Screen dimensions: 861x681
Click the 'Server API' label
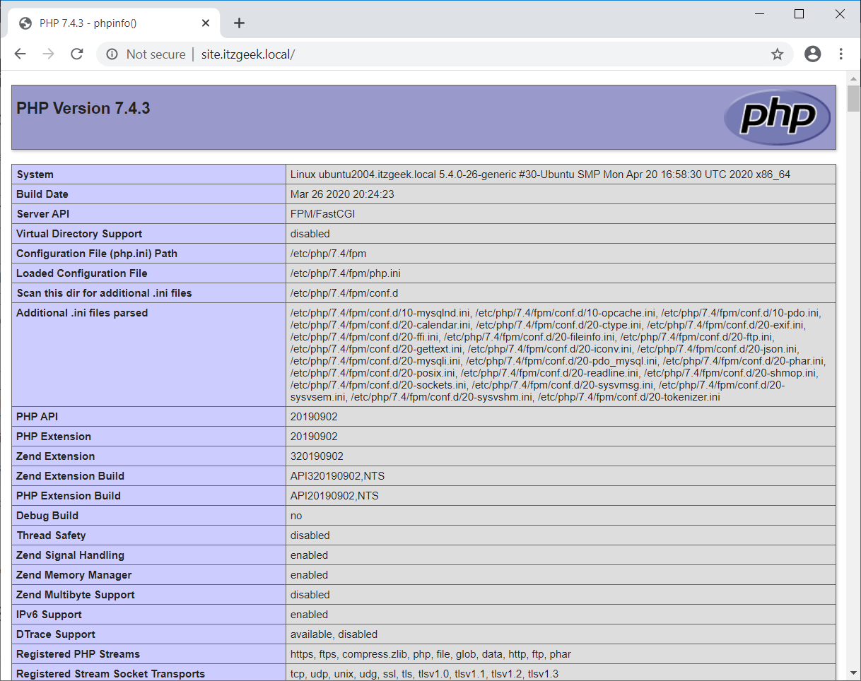tap(43, 214)
